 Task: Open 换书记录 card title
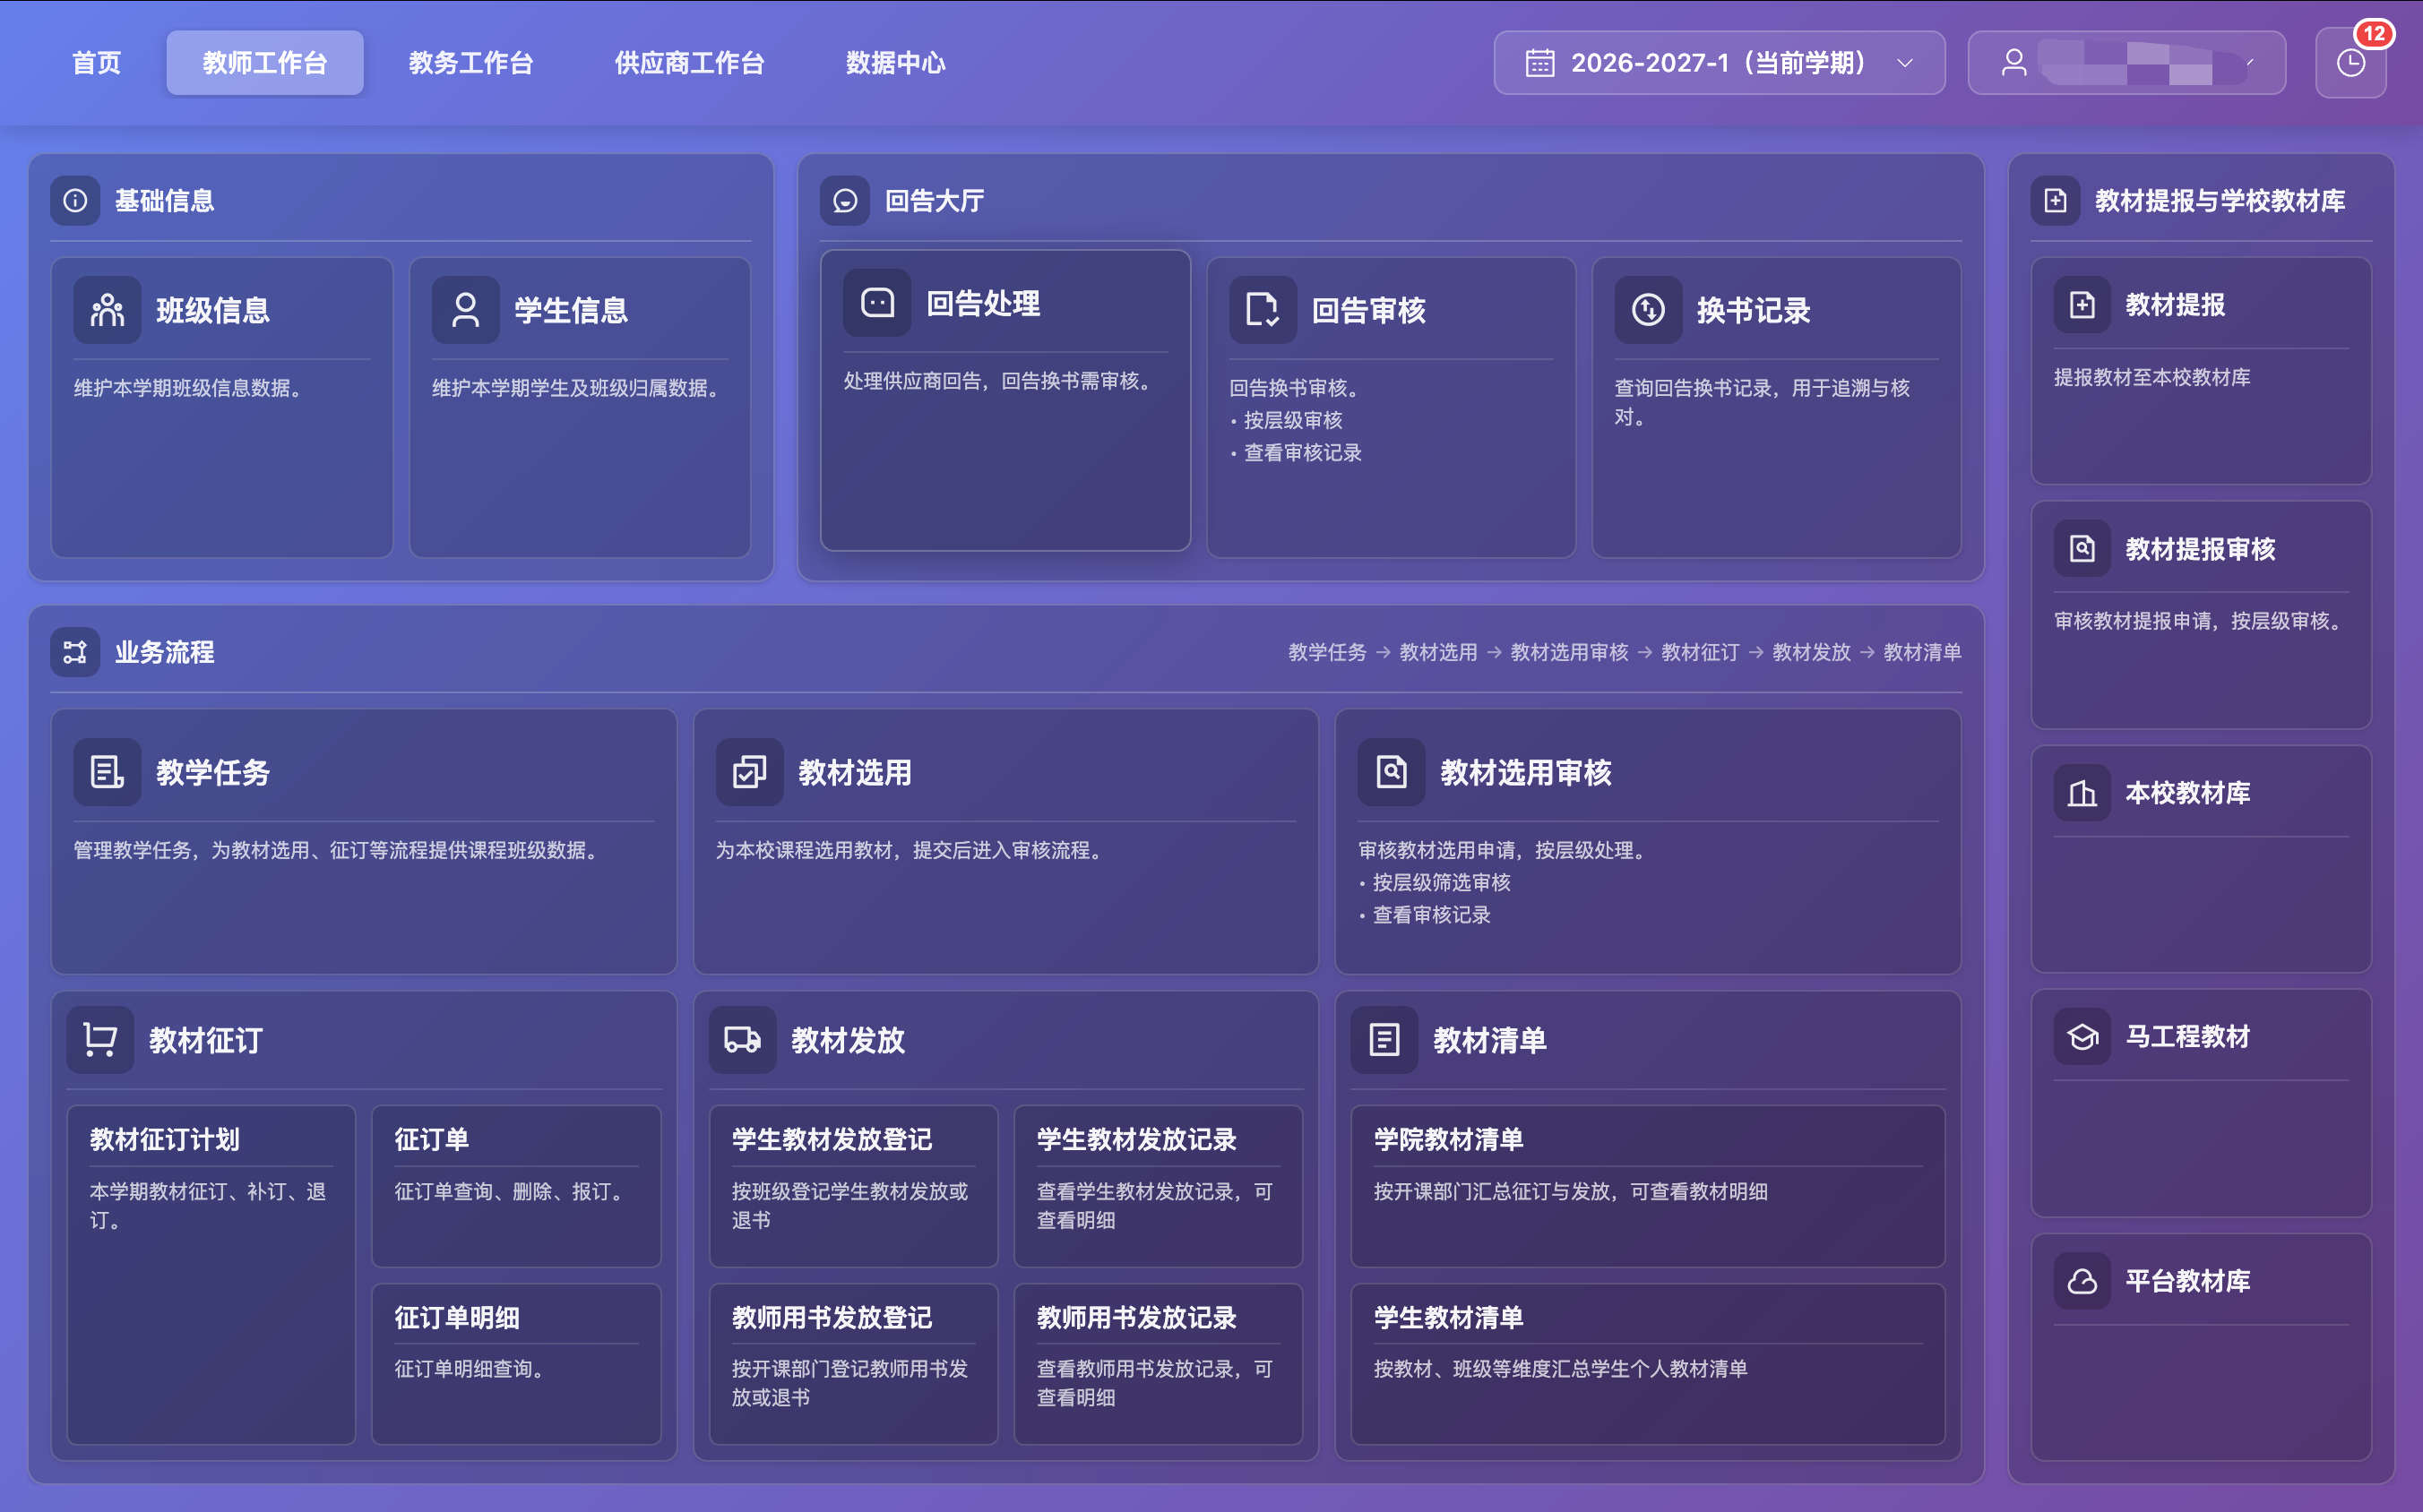pos(1754,310)
